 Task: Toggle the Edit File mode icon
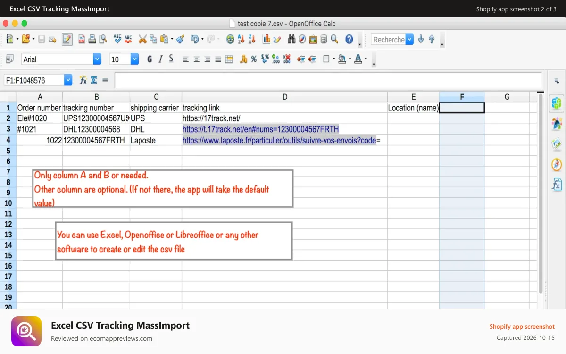[x=67, y=39]
